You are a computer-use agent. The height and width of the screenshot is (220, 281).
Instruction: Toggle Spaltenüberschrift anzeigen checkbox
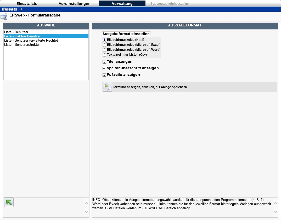click(104, 68)
